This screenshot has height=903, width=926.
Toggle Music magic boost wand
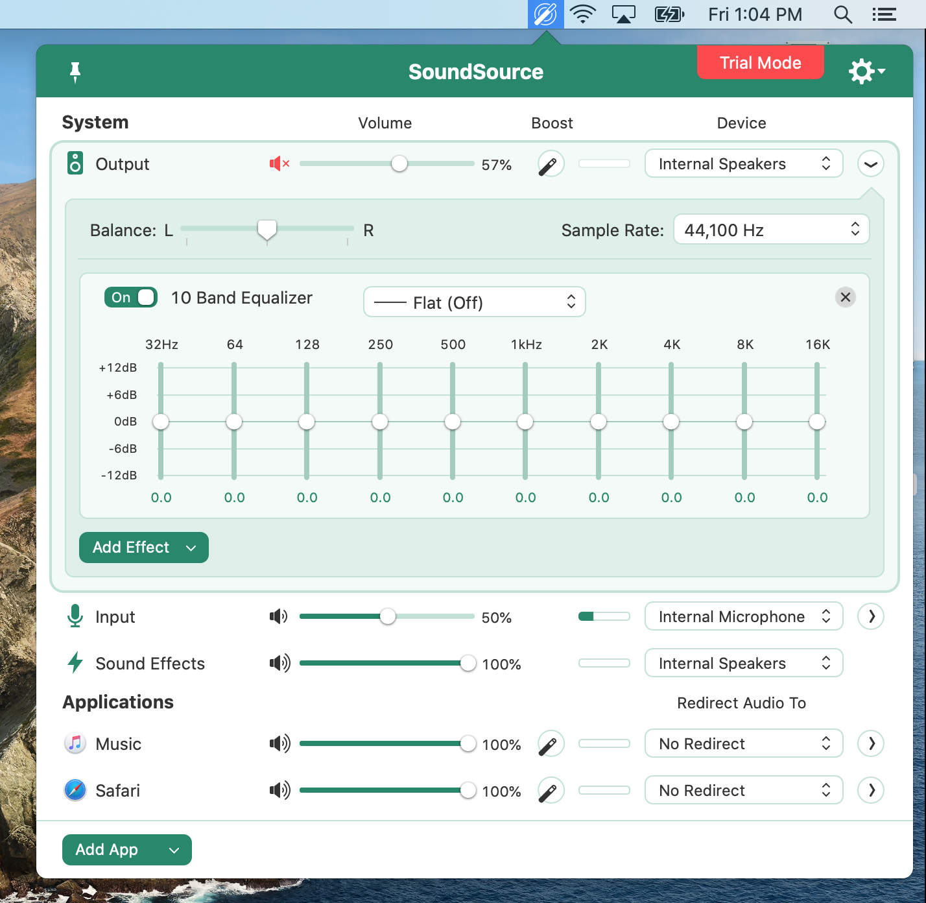point(551,743)
